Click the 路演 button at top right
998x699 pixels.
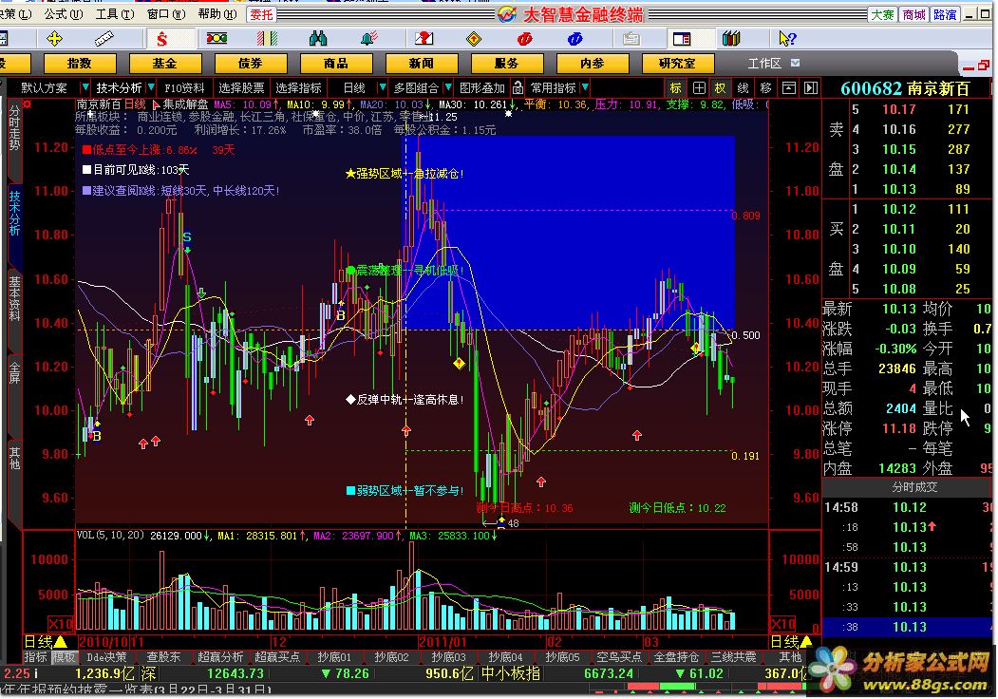coord(945,14)
